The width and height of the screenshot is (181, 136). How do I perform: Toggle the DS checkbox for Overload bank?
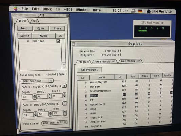point(58,41)
